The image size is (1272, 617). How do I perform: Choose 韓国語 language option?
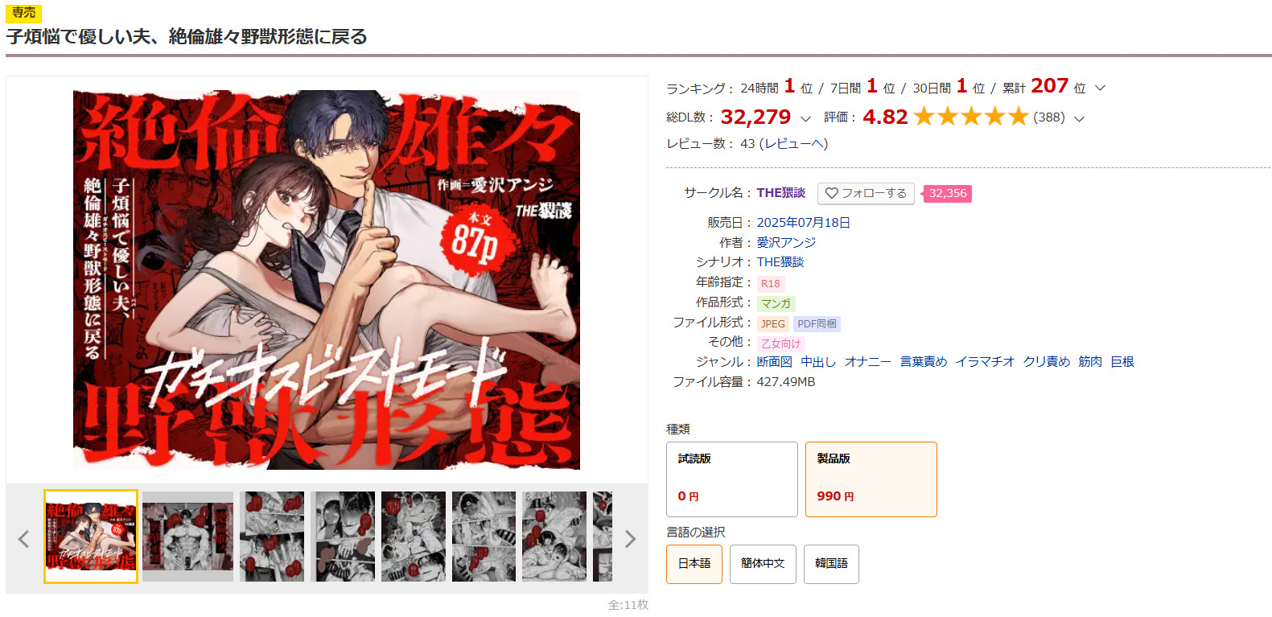point(831,564)
